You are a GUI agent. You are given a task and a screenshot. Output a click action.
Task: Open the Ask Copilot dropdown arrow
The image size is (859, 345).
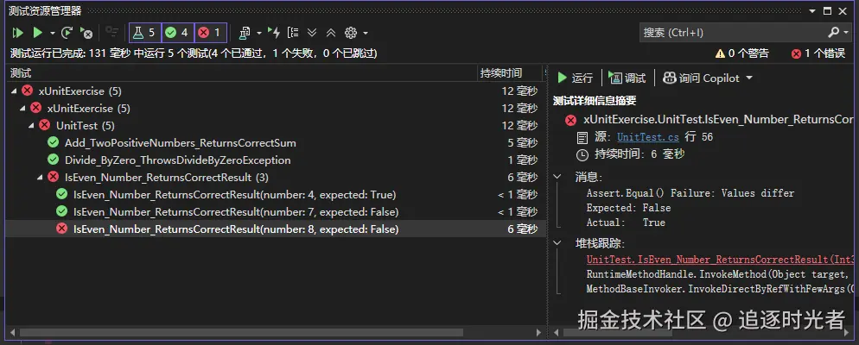tap(749, 78)
